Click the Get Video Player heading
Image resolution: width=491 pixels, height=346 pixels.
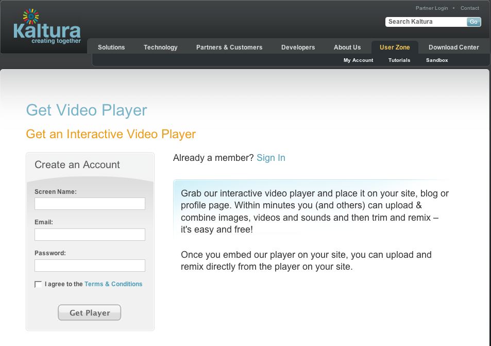click(87, 110)
